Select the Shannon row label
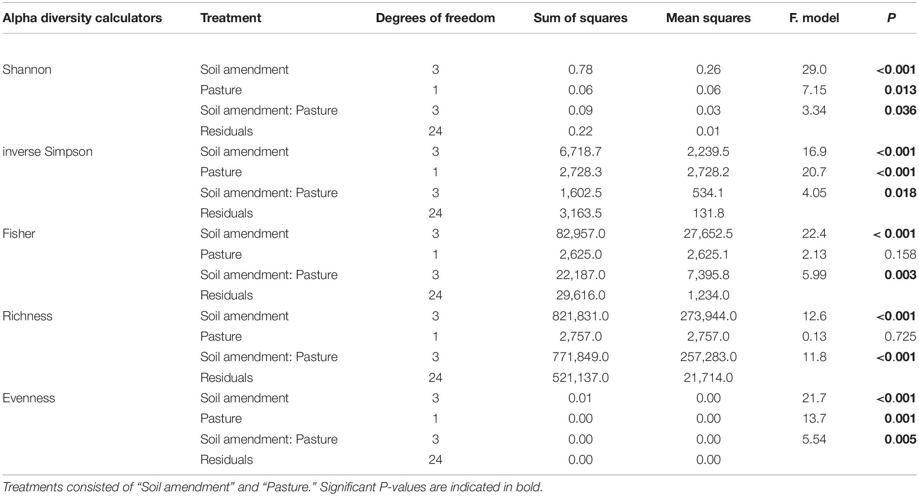Screen dimensions: 919x496 (x=27, y=69)
